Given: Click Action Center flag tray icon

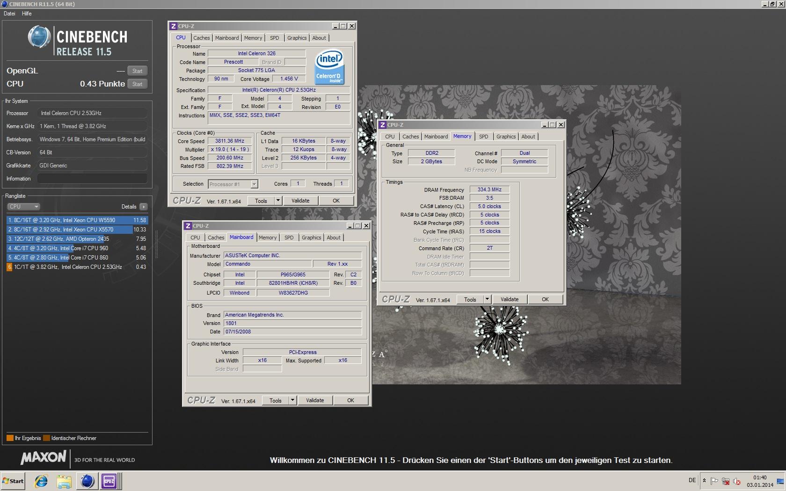Looking at the screenshot, I should (714, 481).
